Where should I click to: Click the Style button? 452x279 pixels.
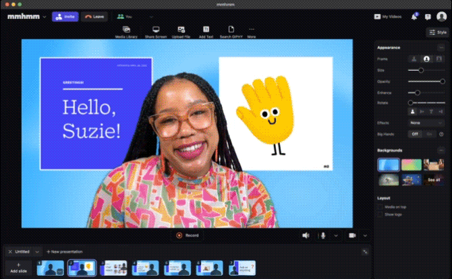coord(438,32)
